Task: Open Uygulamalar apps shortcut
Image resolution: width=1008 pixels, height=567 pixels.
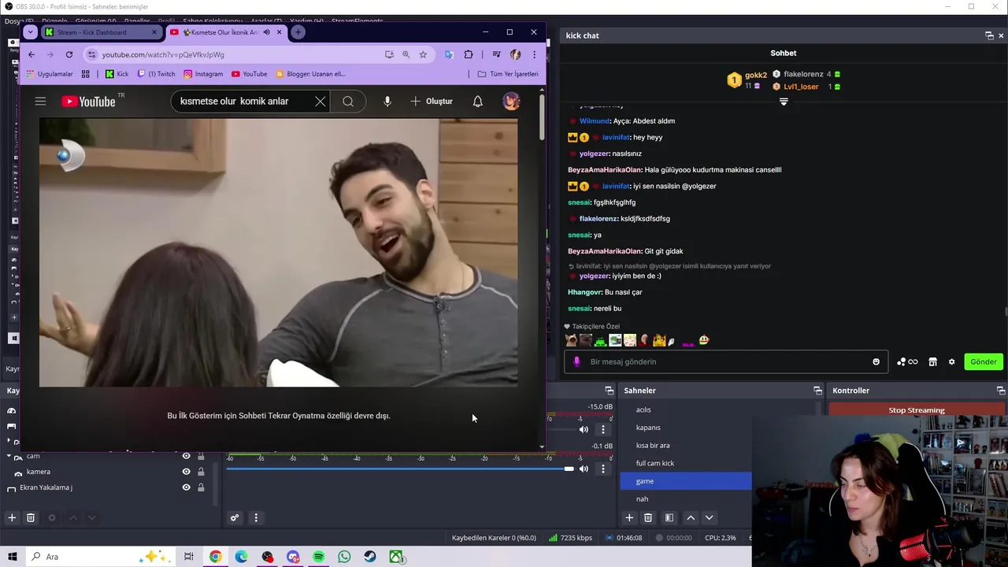Action: (x=50, y=74)
